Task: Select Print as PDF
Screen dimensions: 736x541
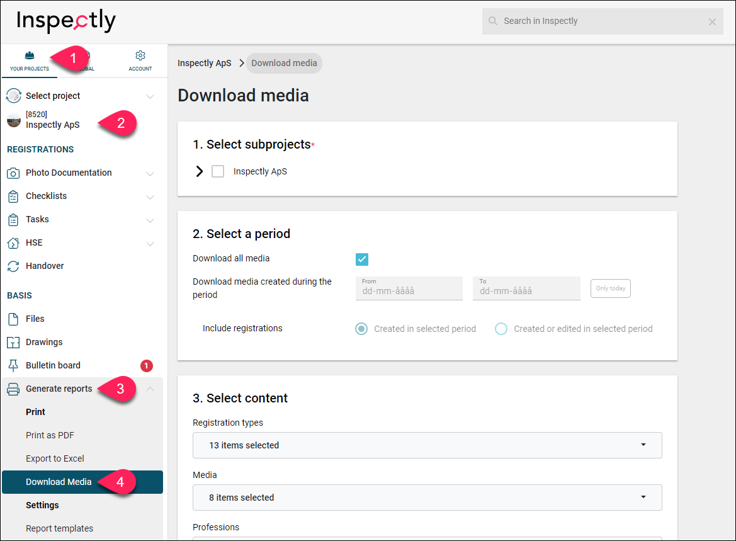Action: coord(50,435)
